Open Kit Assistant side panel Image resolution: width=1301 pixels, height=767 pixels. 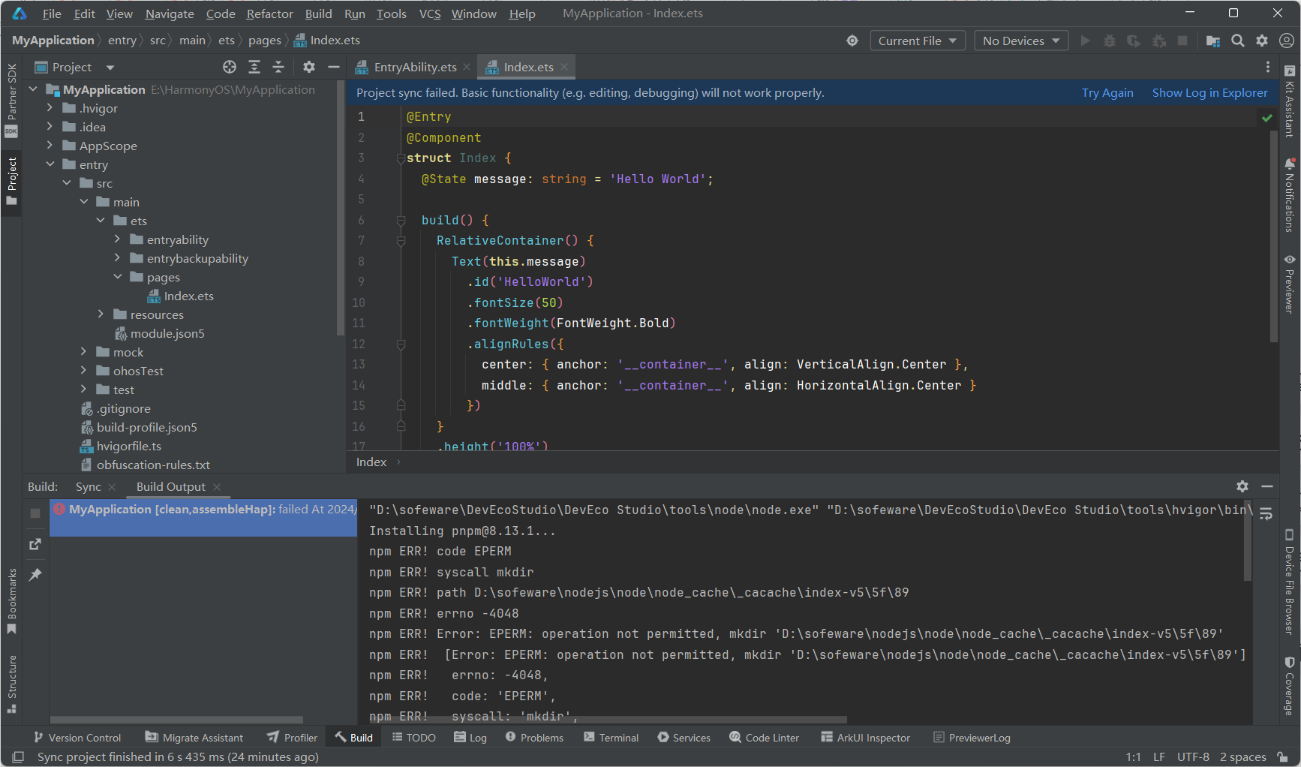1289,101
